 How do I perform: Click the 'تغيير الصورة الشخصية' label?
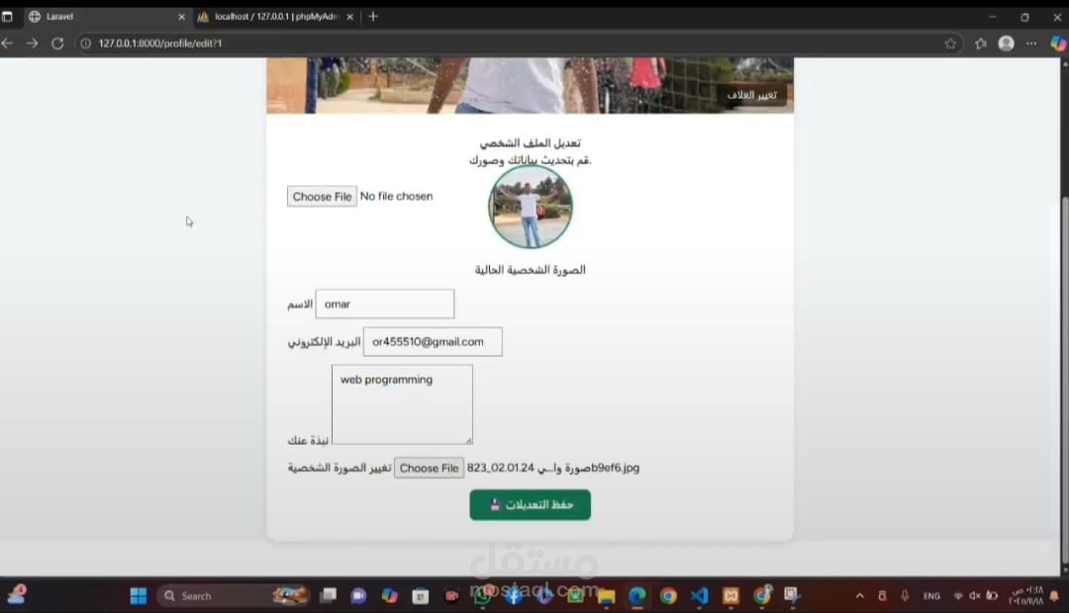click(339, 468)
